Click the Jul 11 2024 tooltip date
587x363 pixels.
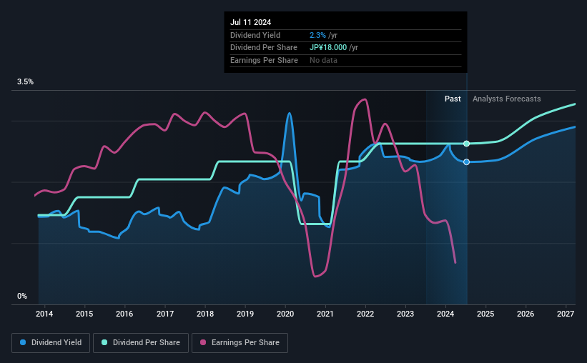click(x=250, y=22)
